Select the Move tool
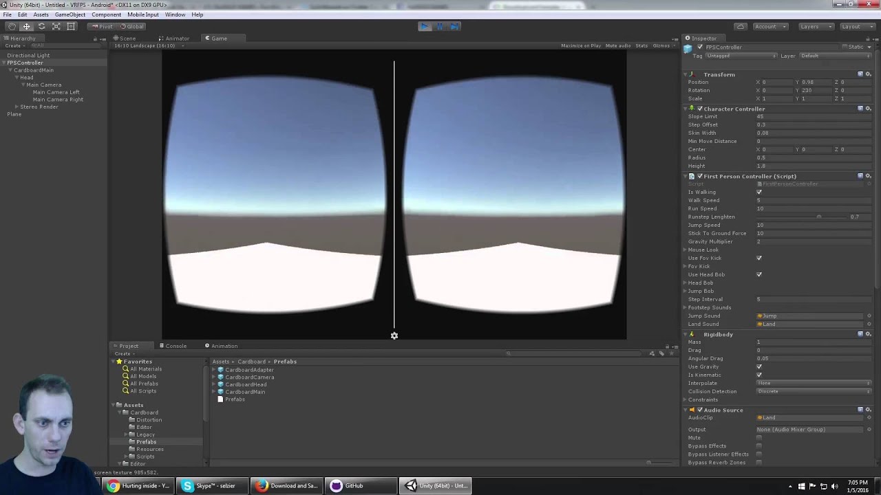The height and width of the screenshot is (495, 881). (x=25, y=26)
